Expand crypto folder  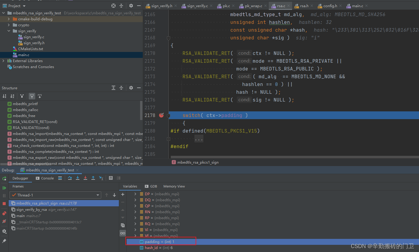pos(9,25)
